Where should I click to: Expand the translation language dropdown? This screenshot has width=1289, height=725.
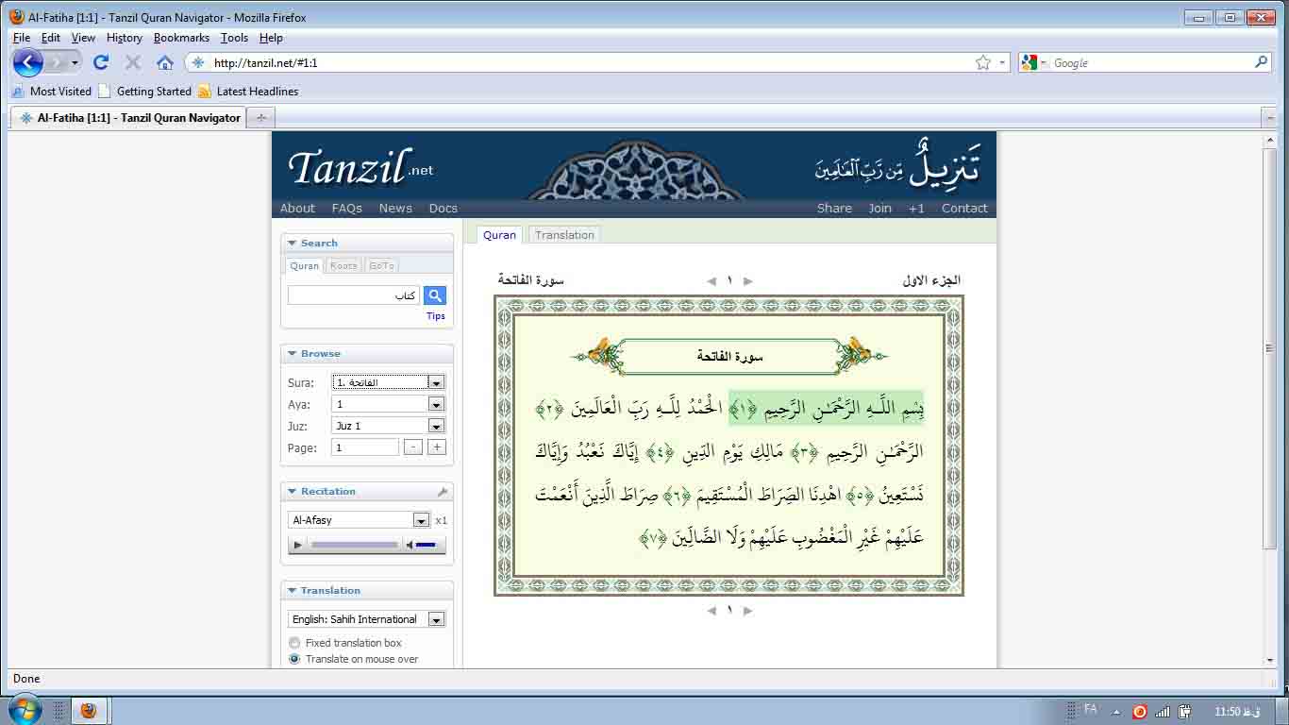[x=435, y=619]
